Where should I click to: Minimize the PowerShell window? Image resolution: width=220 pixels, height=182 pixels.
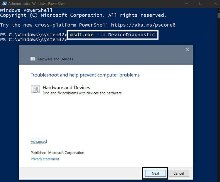click(x=186, y=4)
